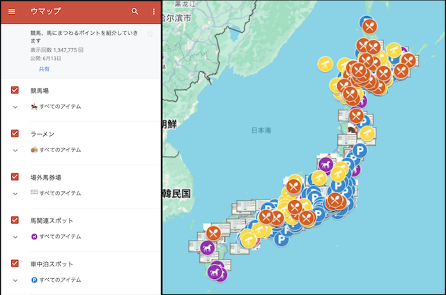446x295 pixels.
Task: Hide the 場外馬券場 layer via its checkbox
Action: [x=15, y=177]
